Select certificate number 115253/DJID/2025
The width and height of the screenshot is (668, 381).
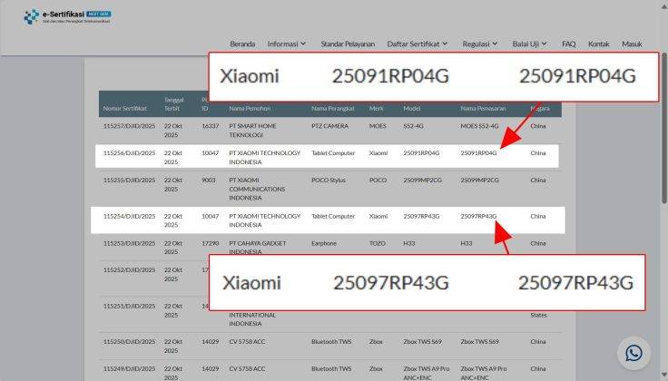click(129, 243)
